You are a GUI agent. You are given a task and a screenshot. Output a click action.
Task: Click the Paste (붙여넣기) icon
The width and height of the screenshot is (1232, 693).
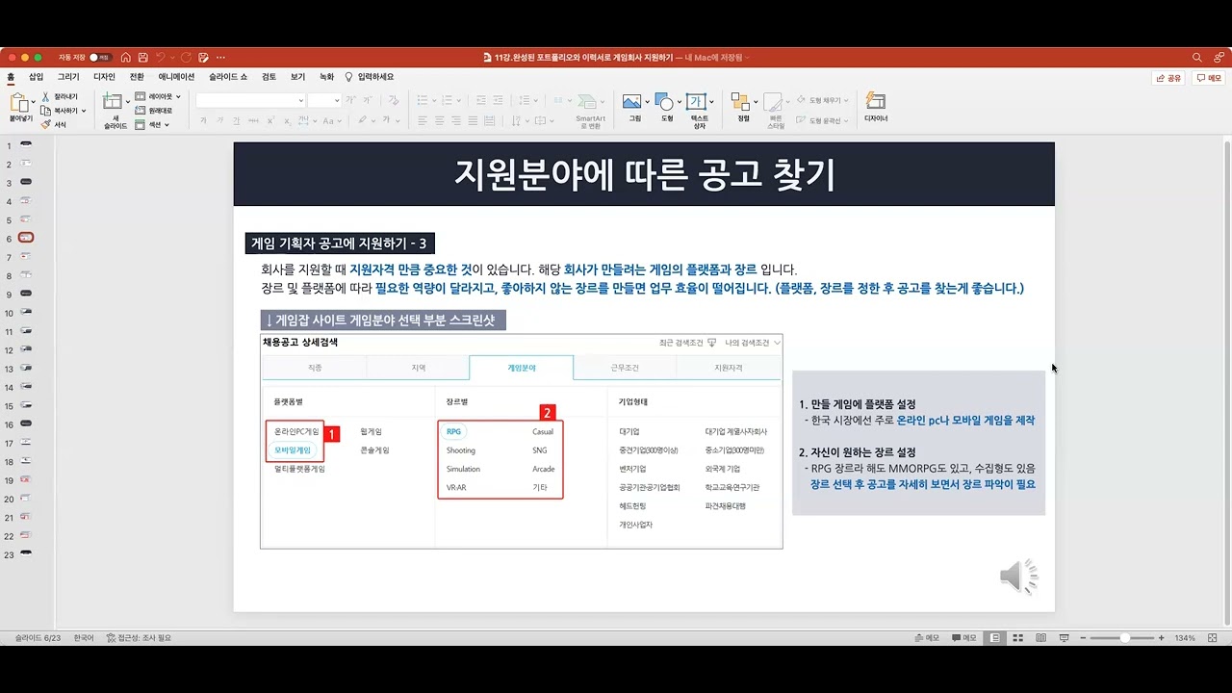coord(18,103)
